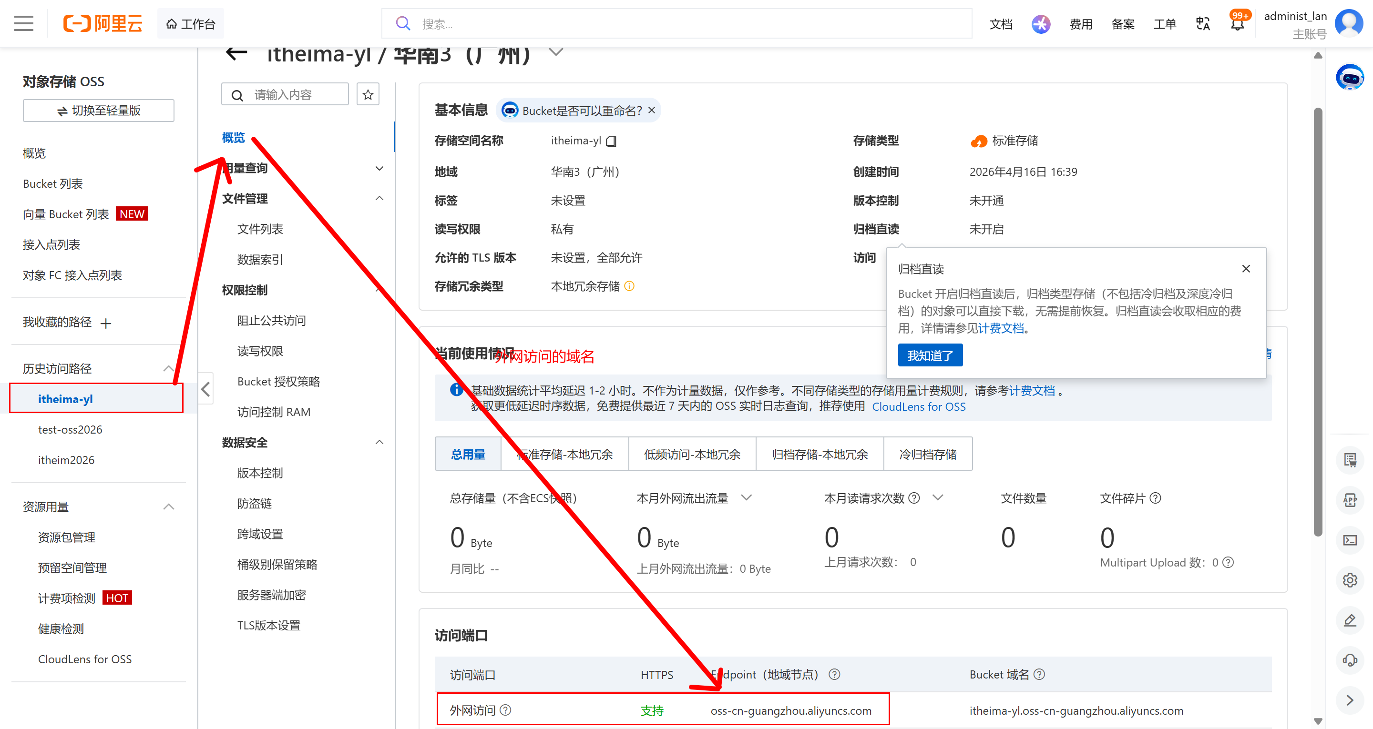Image resolution: width=1373 pixels, height=729 pixels.
Task: Open CloudLens for OSS link in notice
Action: 918,406
